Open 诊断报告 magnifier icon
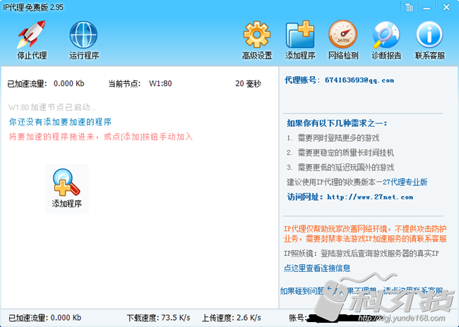 click(x=386, y=35)
